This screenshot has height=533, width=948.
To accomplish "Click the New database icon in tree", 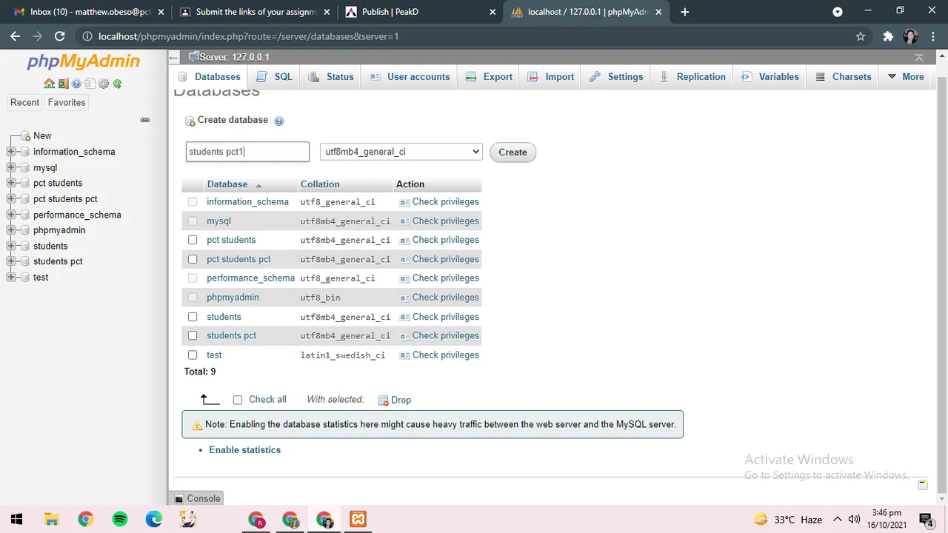I will coord(25,136).
